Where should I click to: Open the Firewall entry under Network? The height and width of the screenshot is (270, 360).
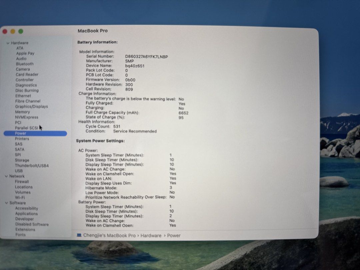coord(22,182)
